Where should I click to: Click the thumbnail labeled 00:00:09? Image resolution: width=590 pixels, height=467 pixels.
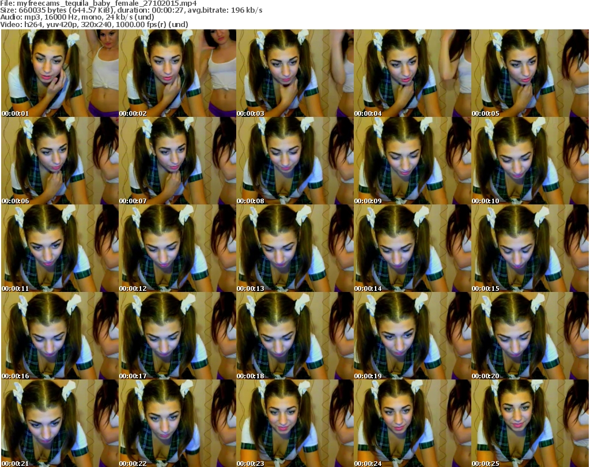(x=413, y=161)
